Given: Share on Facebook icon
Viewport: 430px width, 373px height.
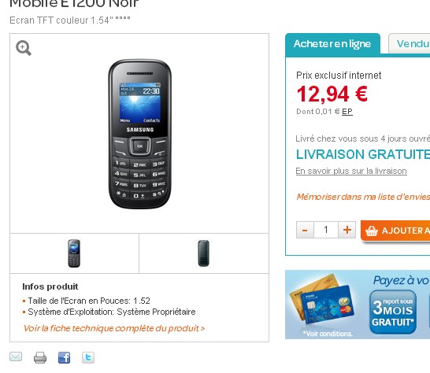Looking at the screenshot, I should point(64,357).
